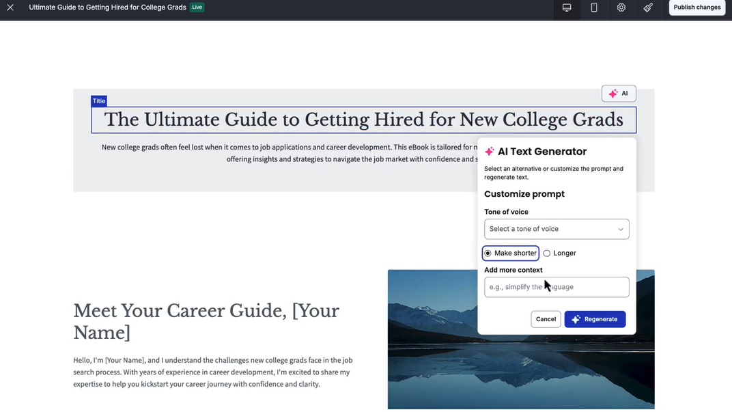Click the Live status badge
Screen dimensions: 732x412
pyautogui.click(x=197, y=8)
